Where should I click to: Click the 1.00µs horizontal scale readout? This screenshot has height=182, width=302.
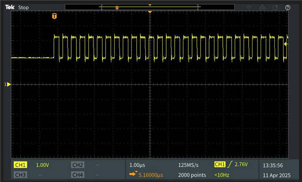[137, 165]
